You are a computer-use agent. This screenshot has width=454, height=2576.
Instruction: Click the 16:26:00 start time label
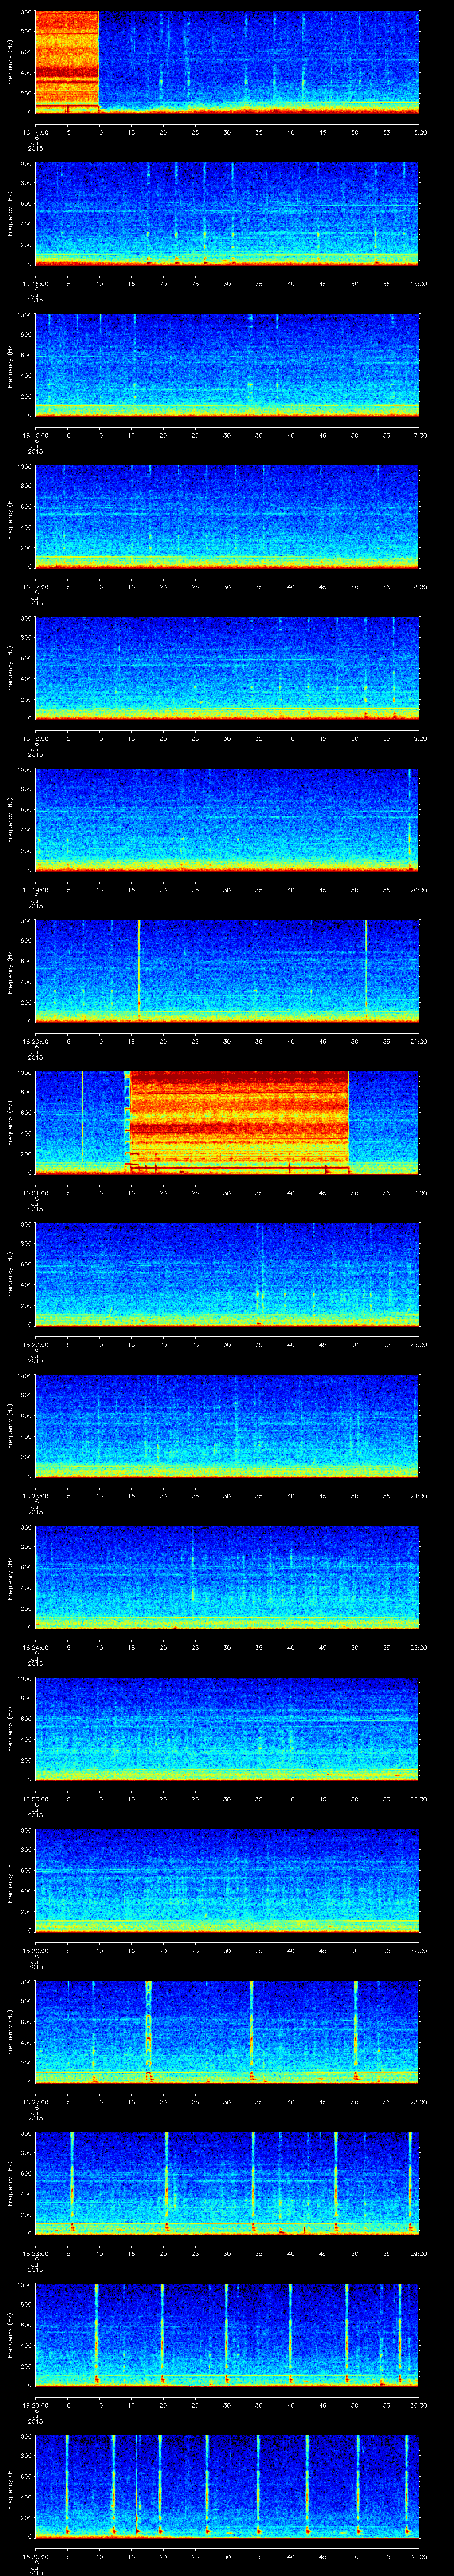click(x=35, y=1950)
